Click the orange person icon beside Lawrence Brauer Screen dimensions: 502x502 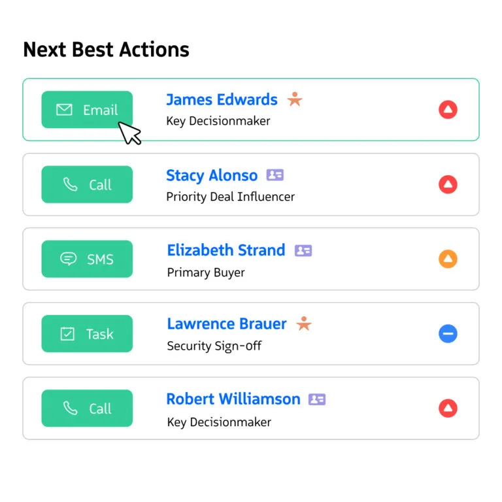(303, 324)
